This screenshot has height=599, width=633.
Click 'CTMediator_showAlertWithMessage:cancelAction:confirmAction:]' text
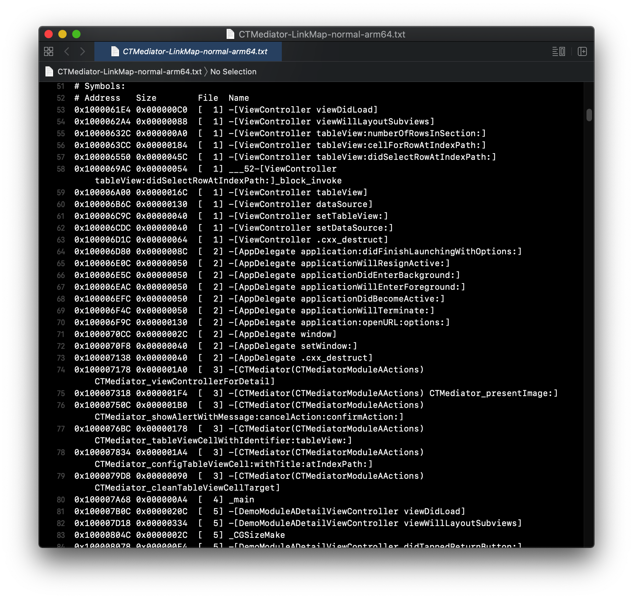point(249,417)
